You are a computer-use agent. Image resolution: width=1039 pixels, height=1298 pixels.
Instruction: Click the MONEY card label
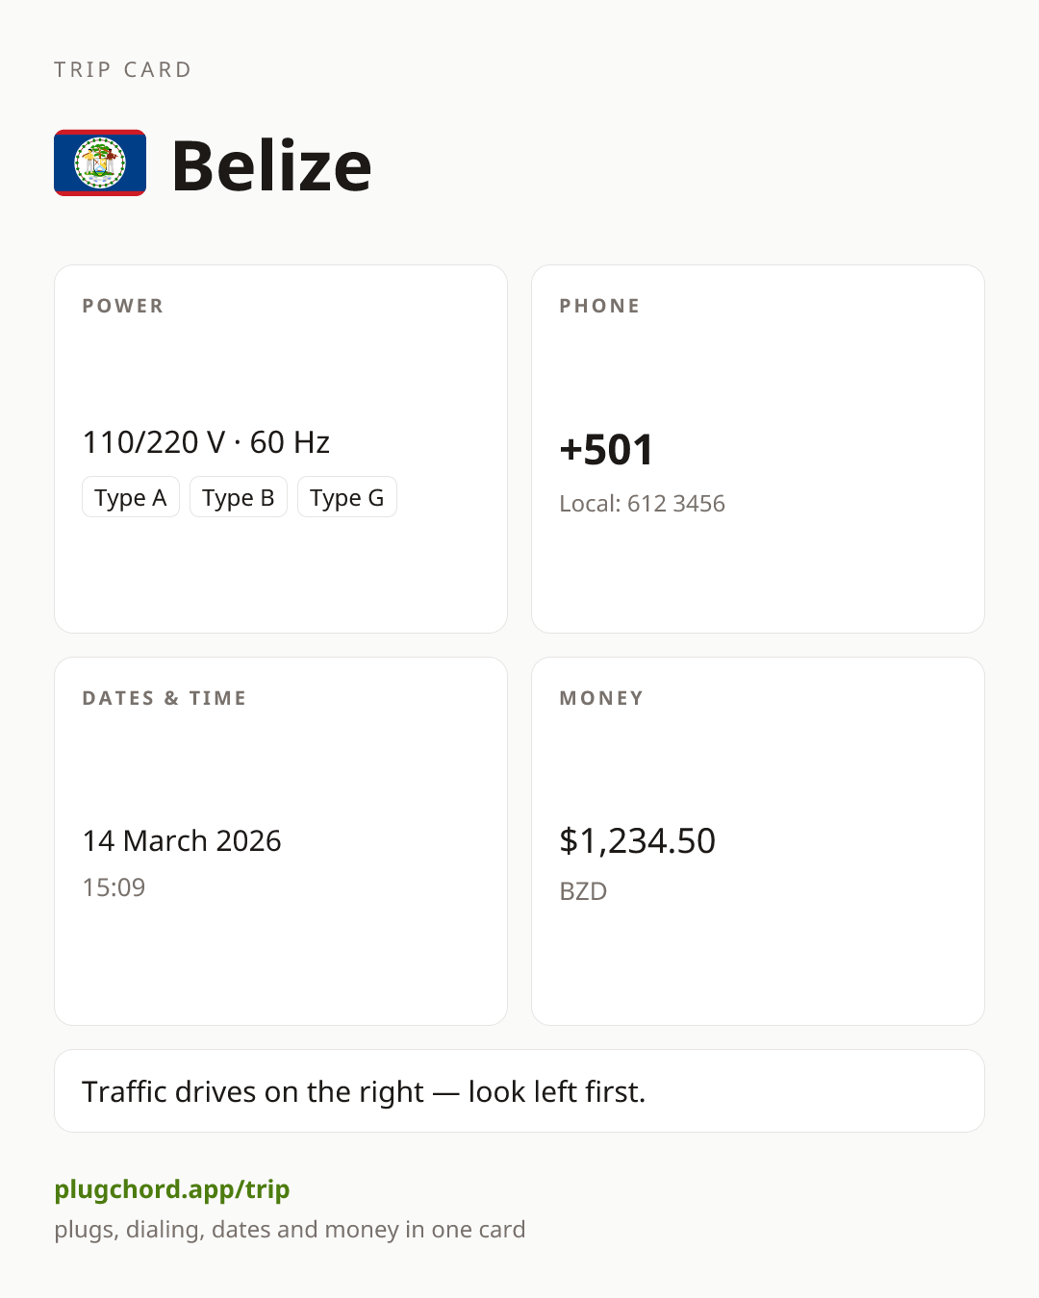pyautogui.click(x=602, y=698)
